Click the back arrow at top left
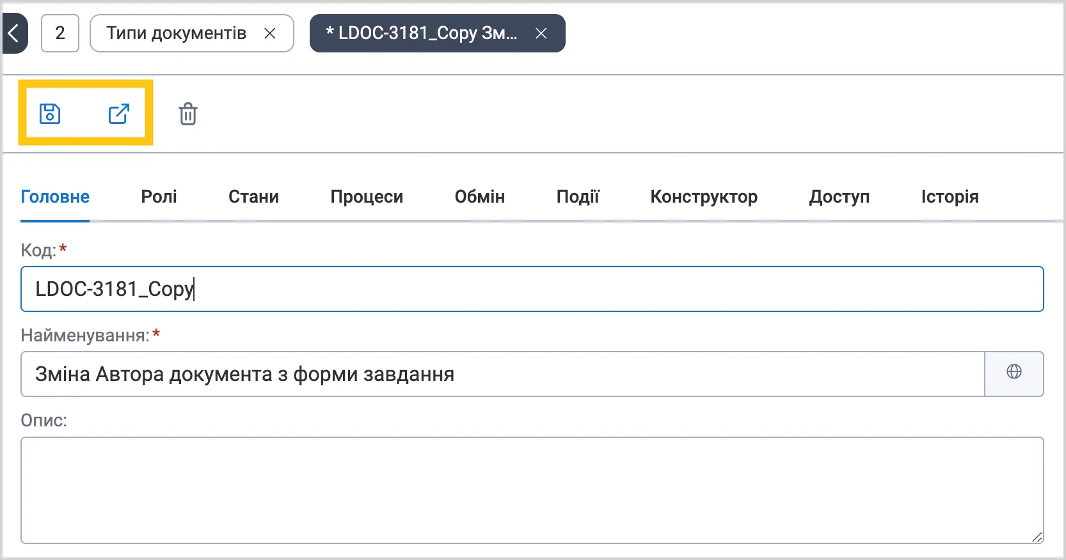Image resolution: width=1066 pixels, height=560 pixels. tap(13, 33)
